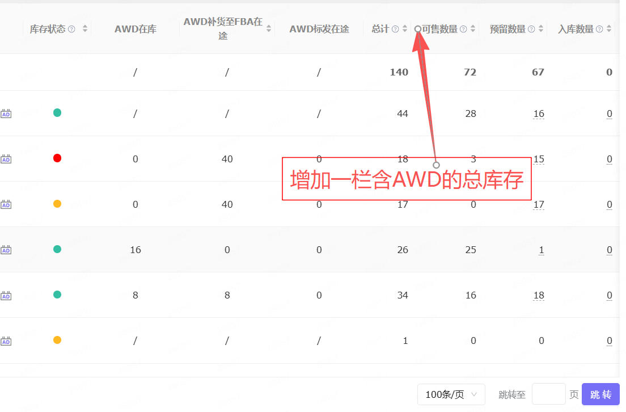This screenshot has height=412, width=626.
Task: Click the question mark icon next to 预留数量
Action: tap(531, 29)
